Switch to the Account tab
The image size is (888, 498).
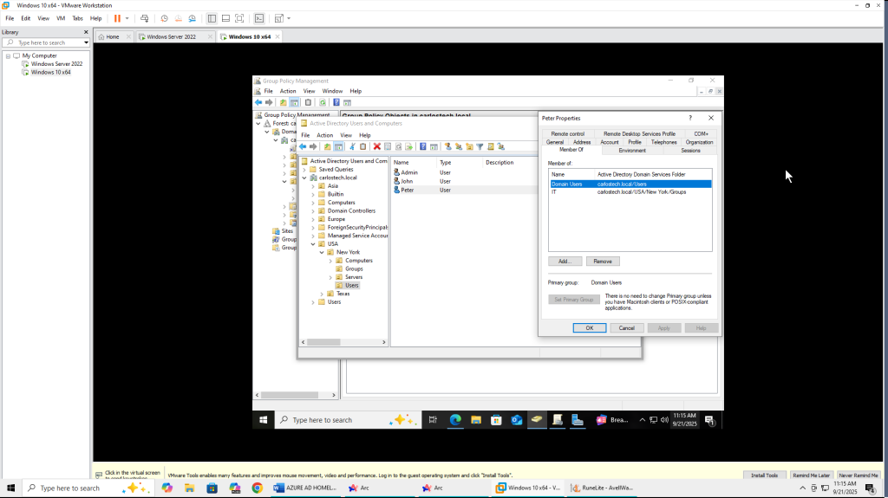[x=610, y=142]
